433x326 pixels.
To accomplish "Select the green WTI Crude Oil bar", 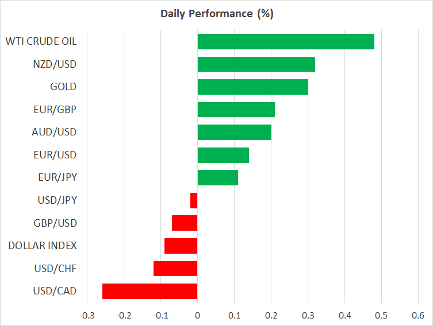I will click(x=286, y=42).
